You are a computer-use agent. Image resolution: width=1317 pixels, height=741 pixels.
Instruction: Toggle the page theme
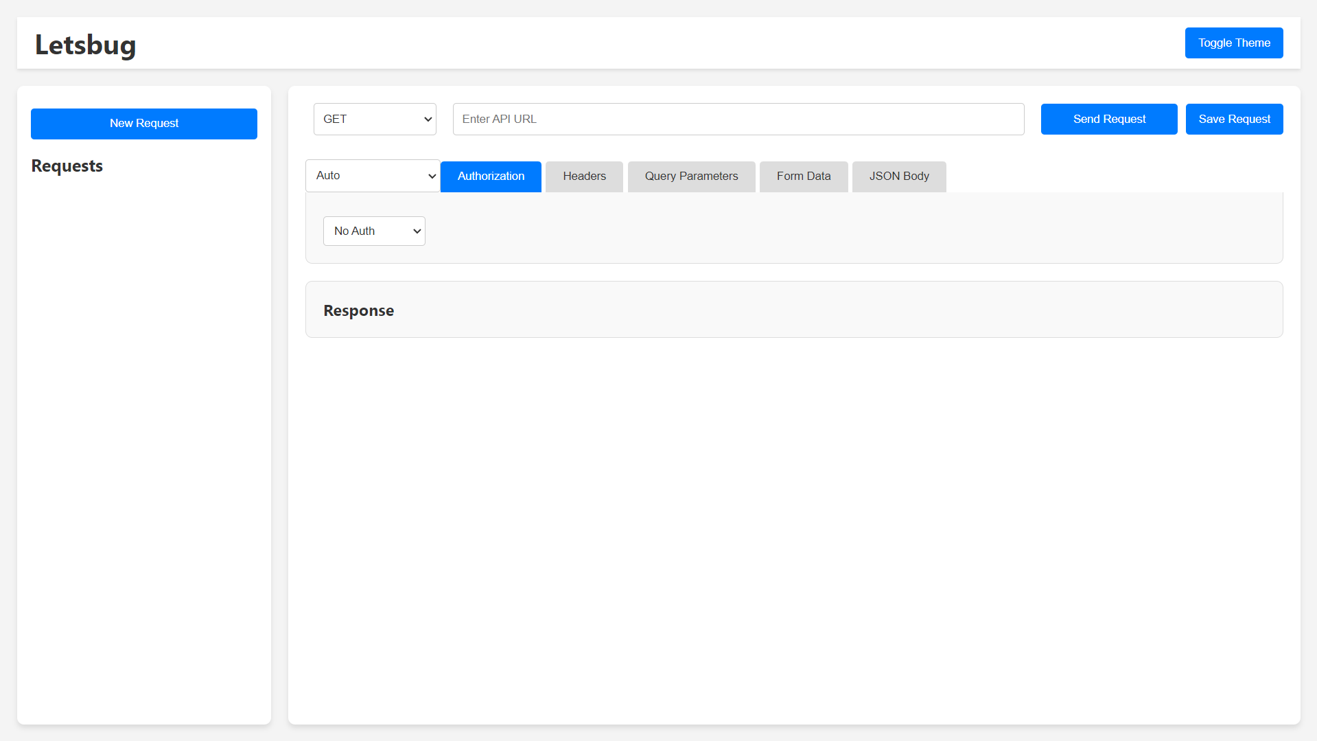1233,43
